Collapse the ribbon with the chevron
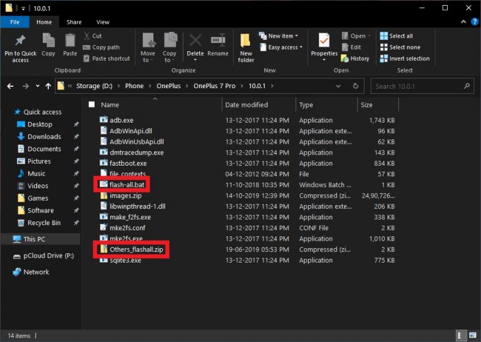Viewport: 481px width, 342px height. pyautogui.click(x=463, y=22)
